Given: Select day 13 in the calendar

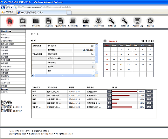Looking at the screenshot, I should [107, 59].
